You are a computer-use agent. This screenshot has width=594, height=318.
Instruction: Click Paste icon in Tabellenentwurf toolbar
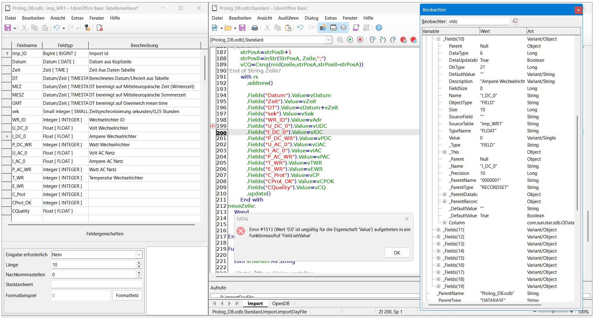[x=45, y=28]
